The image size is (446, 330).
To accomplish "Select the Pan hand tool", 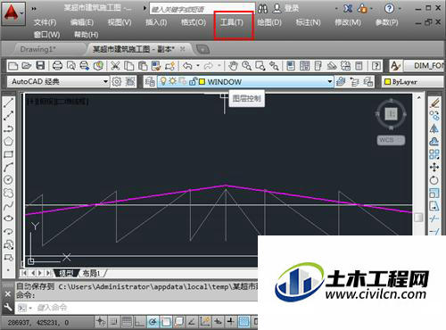I will pyautogui.click(x=233, y=66).
